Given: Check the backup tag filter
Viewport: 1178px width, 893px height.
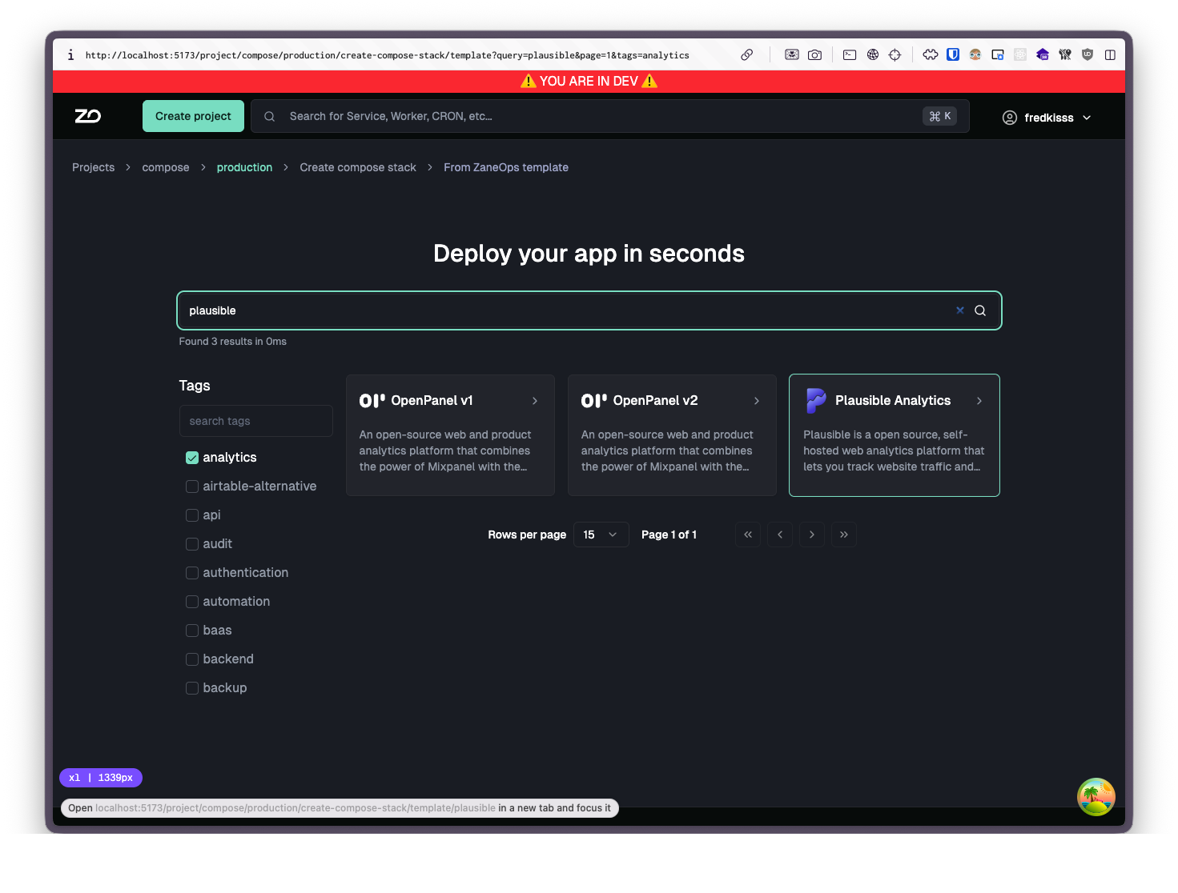Looking at the screenshot, I should tap(192, 688).
